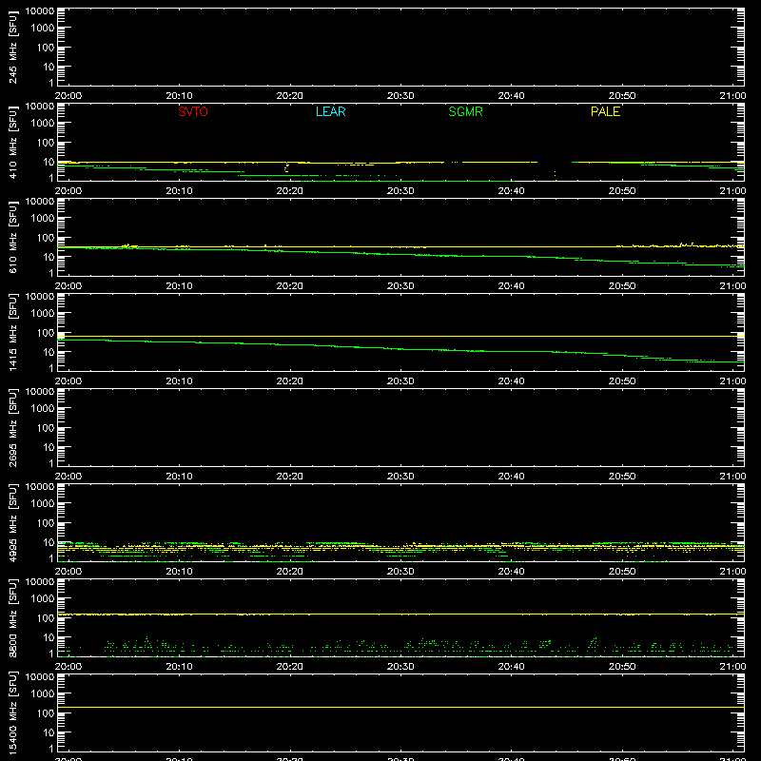This screenshot has height=761, width=761.
Task: Click the yellow trace in the 1415 MHz panel
Action: [x=400, y=337]
